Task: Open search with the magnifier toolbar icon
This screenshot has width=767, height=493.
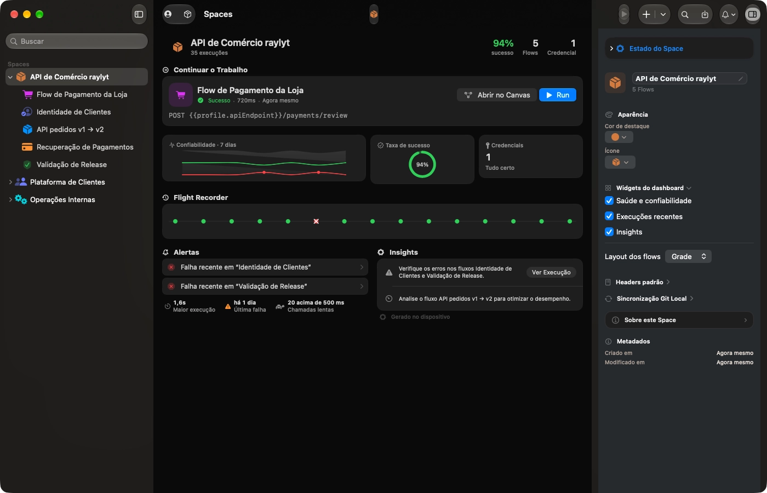Action: [x=685, y=14]
